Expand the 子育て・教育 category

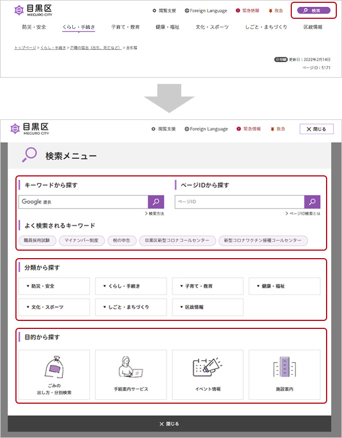pyautogui.click(x=207, y=286)
